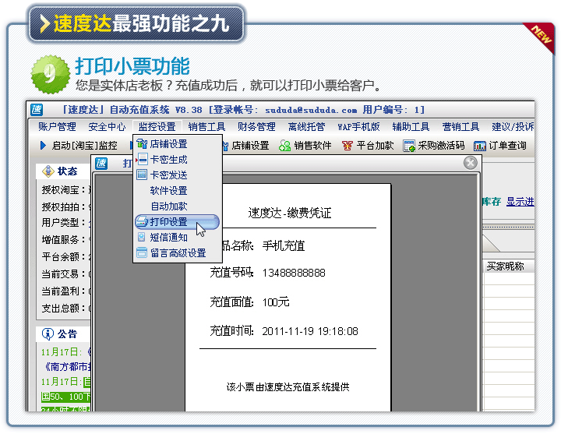Open the 账户管理 menu
The image size is (561, 434).
coord(57,127)
